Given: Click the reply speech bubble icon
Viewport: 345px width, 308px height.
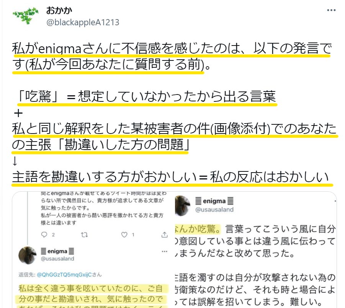Looking at the screenshot, I should [44, 235].
